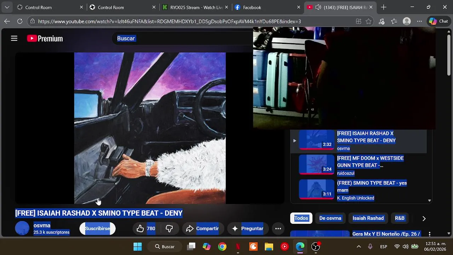453x255 pixels.
Task: Launch Copilot from the taskbar
Action: point(207,246)
